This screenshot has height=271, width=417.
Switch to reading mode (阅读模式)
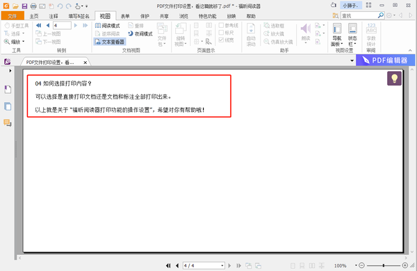point(108,26)
